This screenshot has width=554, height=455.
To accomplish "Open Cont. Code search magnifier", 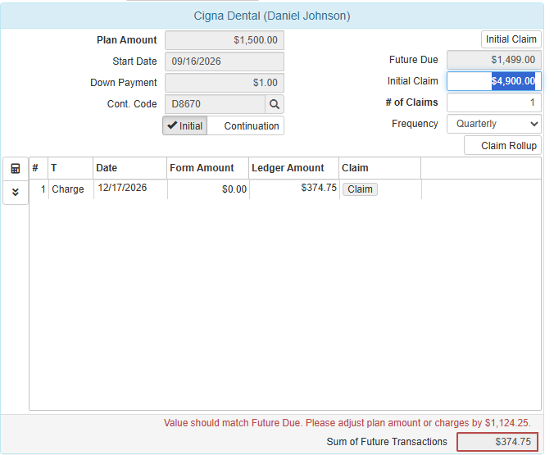I will click(x=275, y=104).
